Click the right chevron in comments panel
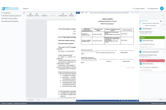 (x=163, y=24)
